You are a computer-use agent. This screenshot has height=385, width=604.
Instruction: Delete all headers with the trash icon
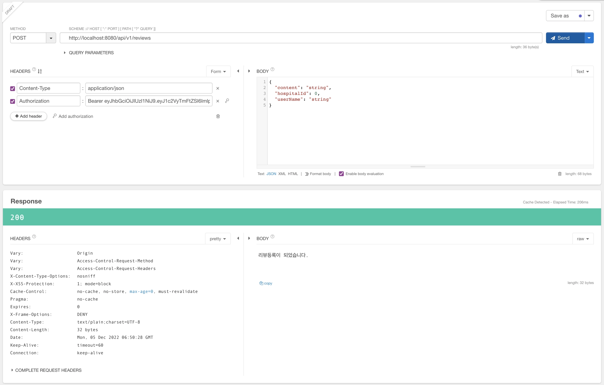pos(218,116)
